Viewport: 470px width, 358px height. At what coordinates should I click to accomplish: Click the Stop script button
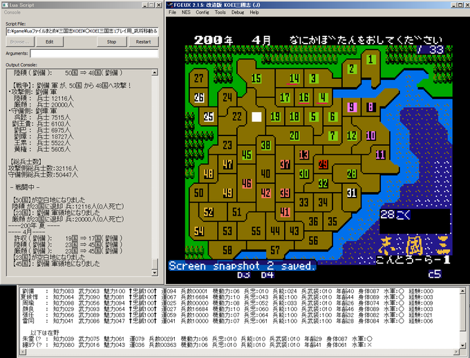click(x=111, y=41)
